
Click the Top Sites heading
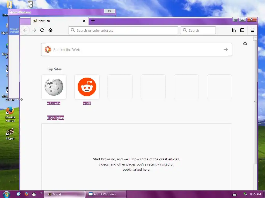[54, 69]
